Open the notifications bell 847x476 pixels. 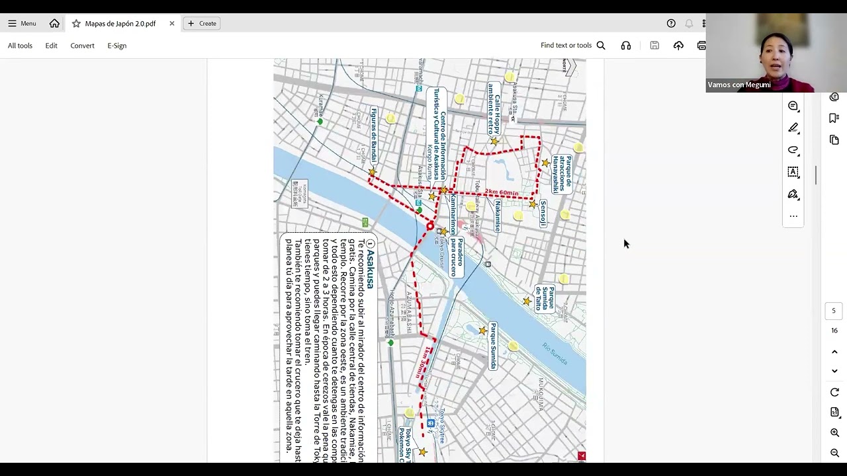pyautogui.click(x=689, y=23)
